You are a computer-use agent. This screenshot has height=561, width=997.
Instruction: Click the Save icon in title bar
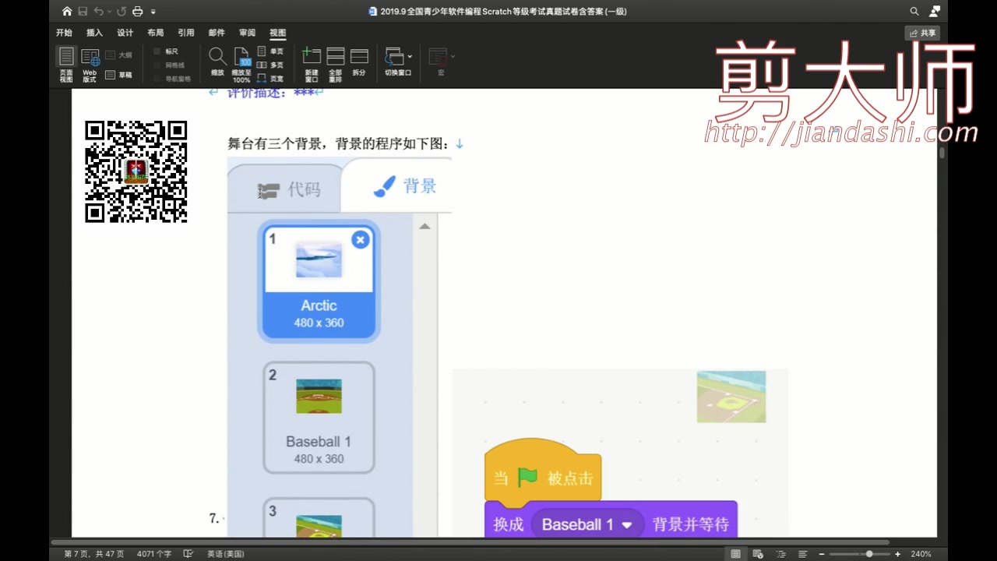[83, 12]
